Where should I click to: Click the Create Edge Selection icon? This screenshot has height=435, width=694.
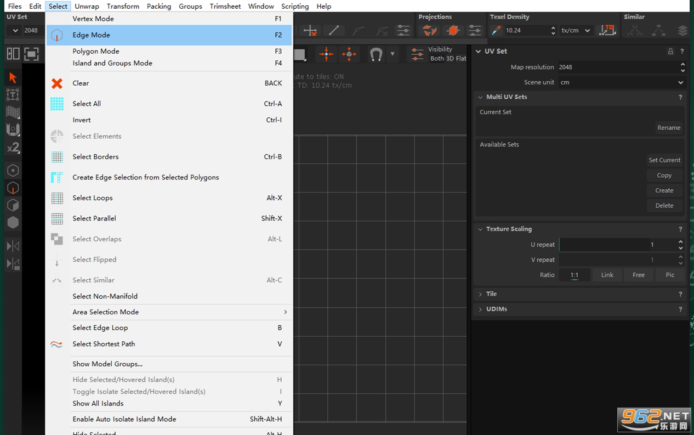pos(57,177)
